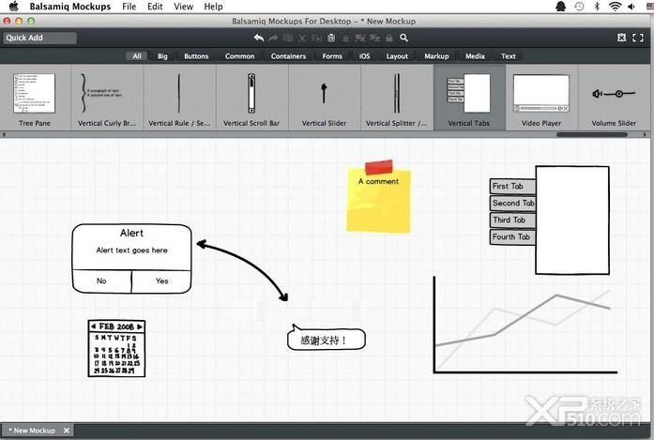
Task: Select the Containers category in the UI library
Action: pyautogui.click(x=288, y=56)
